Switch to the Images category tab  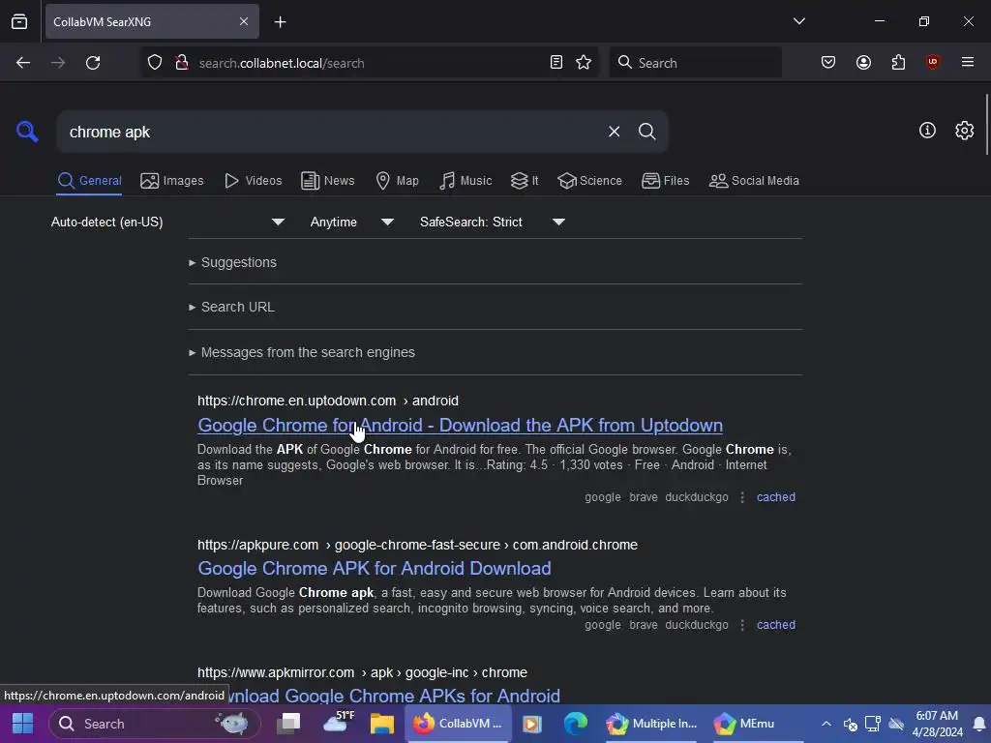[x=172, y=181]
